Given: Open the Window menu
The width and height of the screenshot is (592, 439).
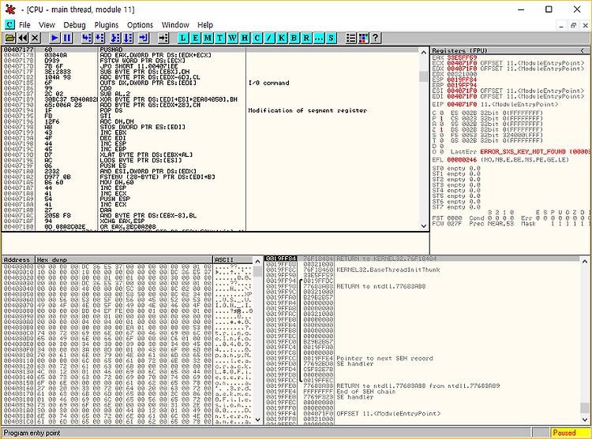Looking at the screenshot, I should coord(175,25).
